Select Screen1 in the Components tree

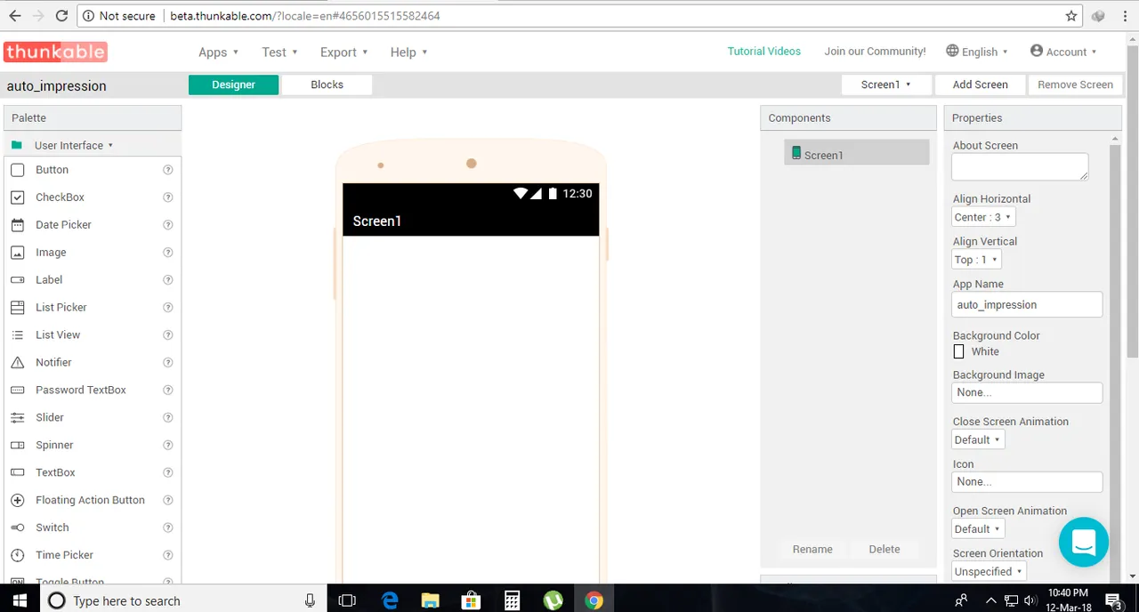(x=856, y=152)
